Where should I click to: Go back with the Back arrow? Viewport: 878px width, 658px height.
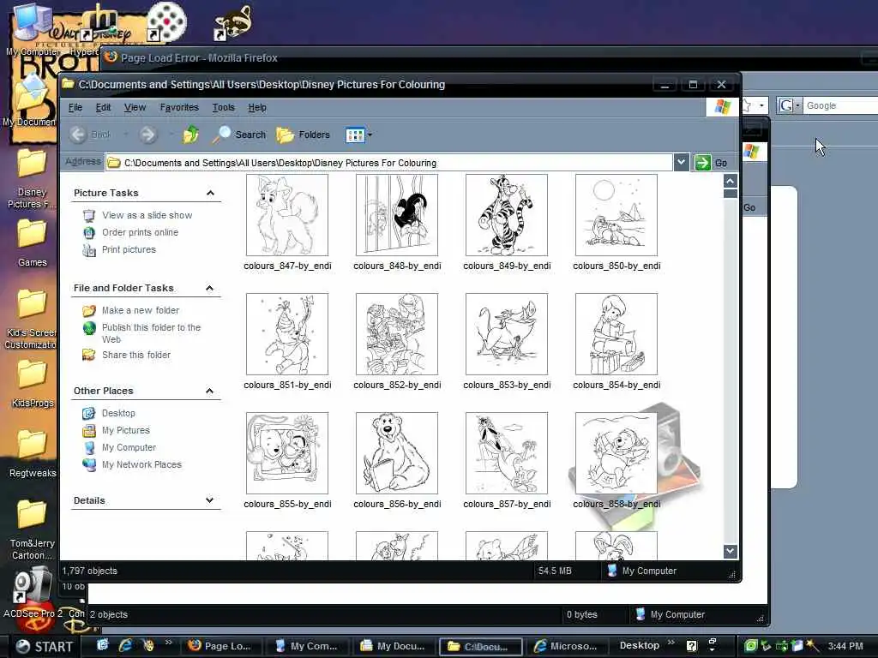[91, 135]
